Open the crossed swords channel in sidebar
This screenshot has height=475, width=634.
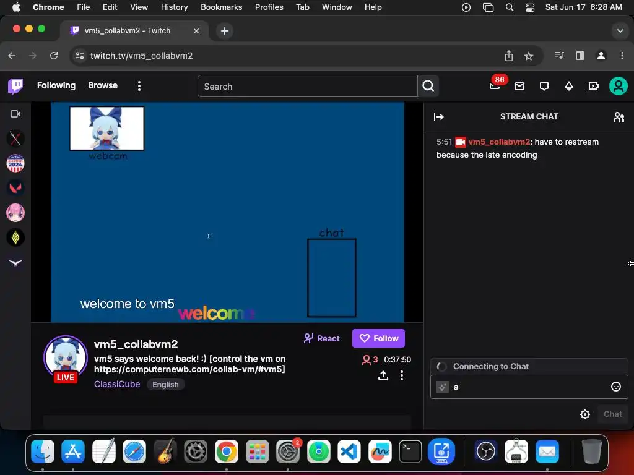tap(15, 139)
